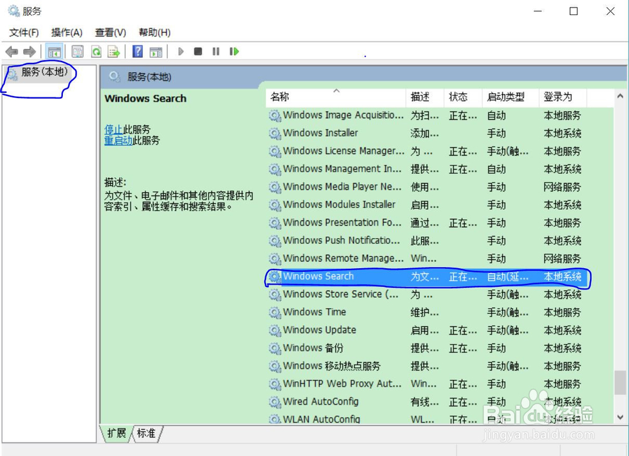Switch to the 标准 tab
The image size is (629, 456).
click(146, 433)
